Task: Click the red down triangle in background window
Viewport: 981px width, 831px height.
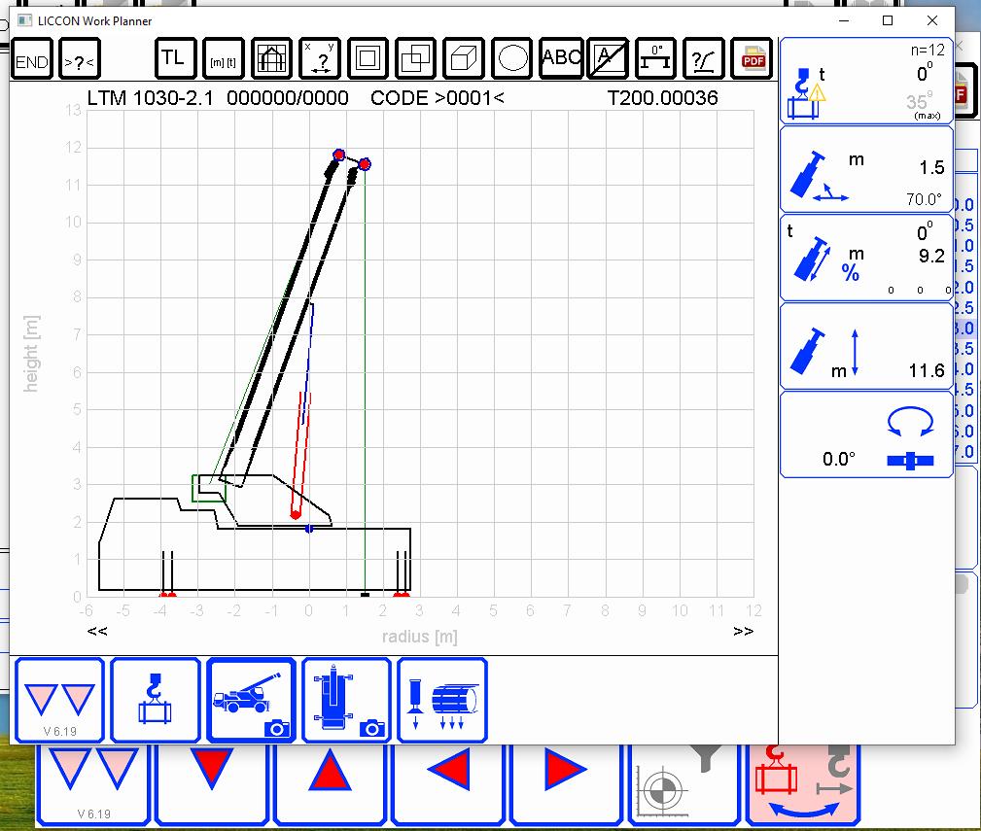Action: (x=212, y=768)
